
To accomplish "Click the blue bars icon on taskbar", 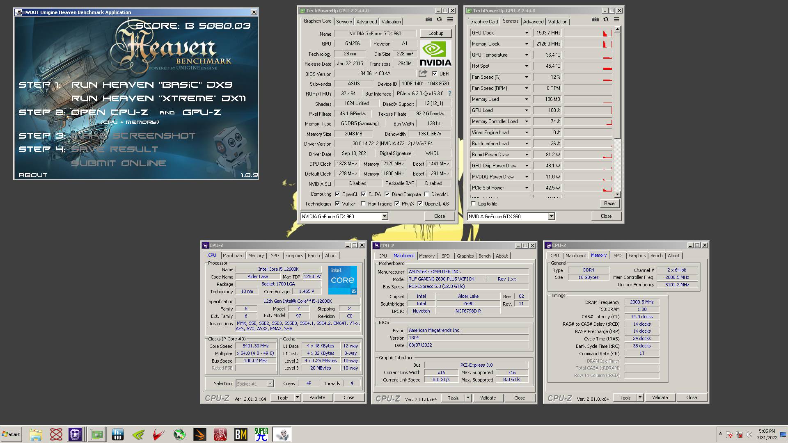I will 118,434.
